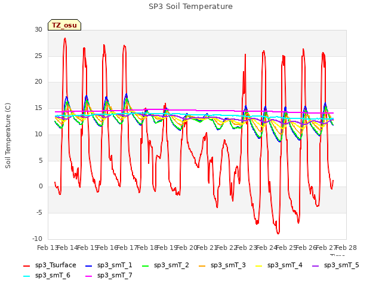Toggle sp3_smT_1 series via legend label
This screenshot has height=287, width=382.
(115, 265)
